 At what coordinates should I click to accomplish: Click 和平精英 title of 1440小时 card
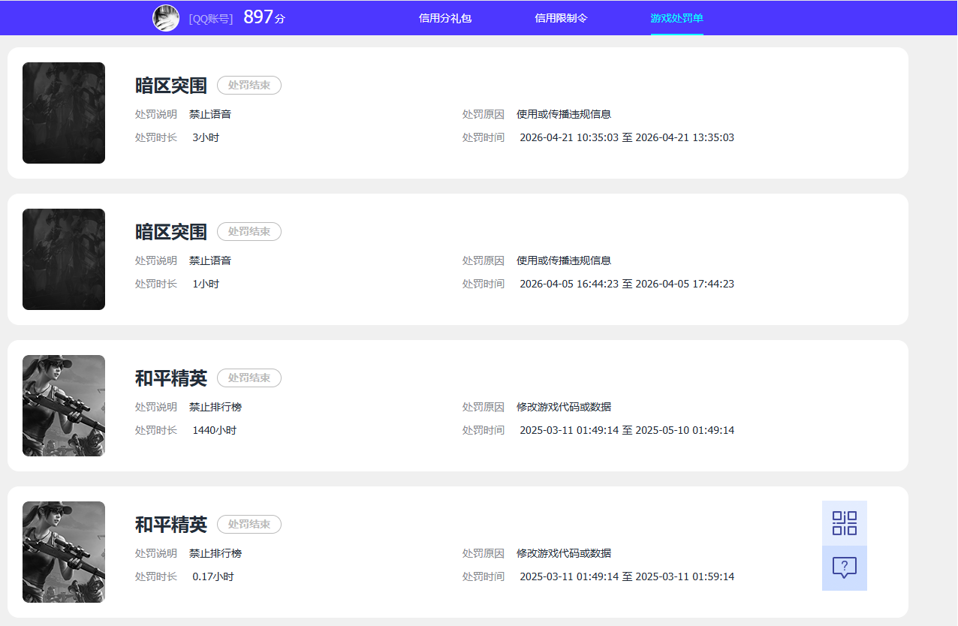(171, 378)
